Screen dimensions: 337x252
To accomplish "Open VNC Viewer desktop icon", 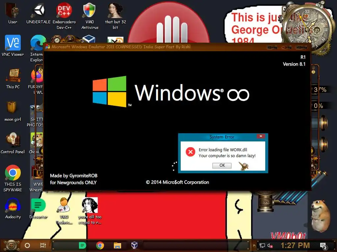I will (x=13, y=45).
